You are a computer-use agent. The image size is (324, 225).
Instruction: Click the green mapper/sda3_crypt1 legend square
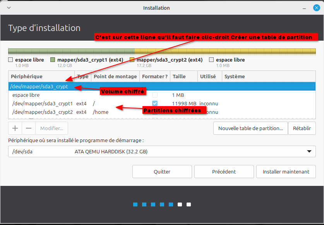(53, 60)
